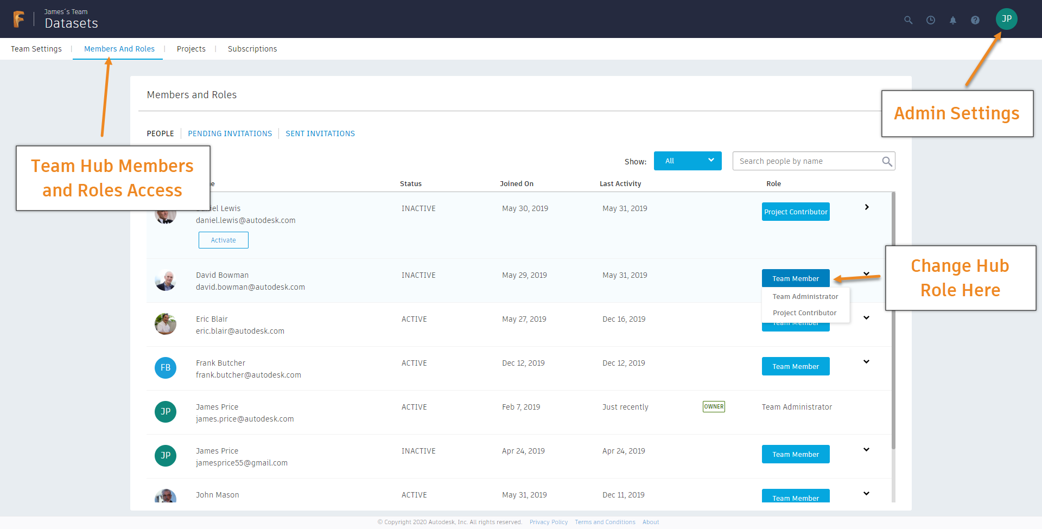
Task: Open the notifications bell icon
Action: [952, 20]
